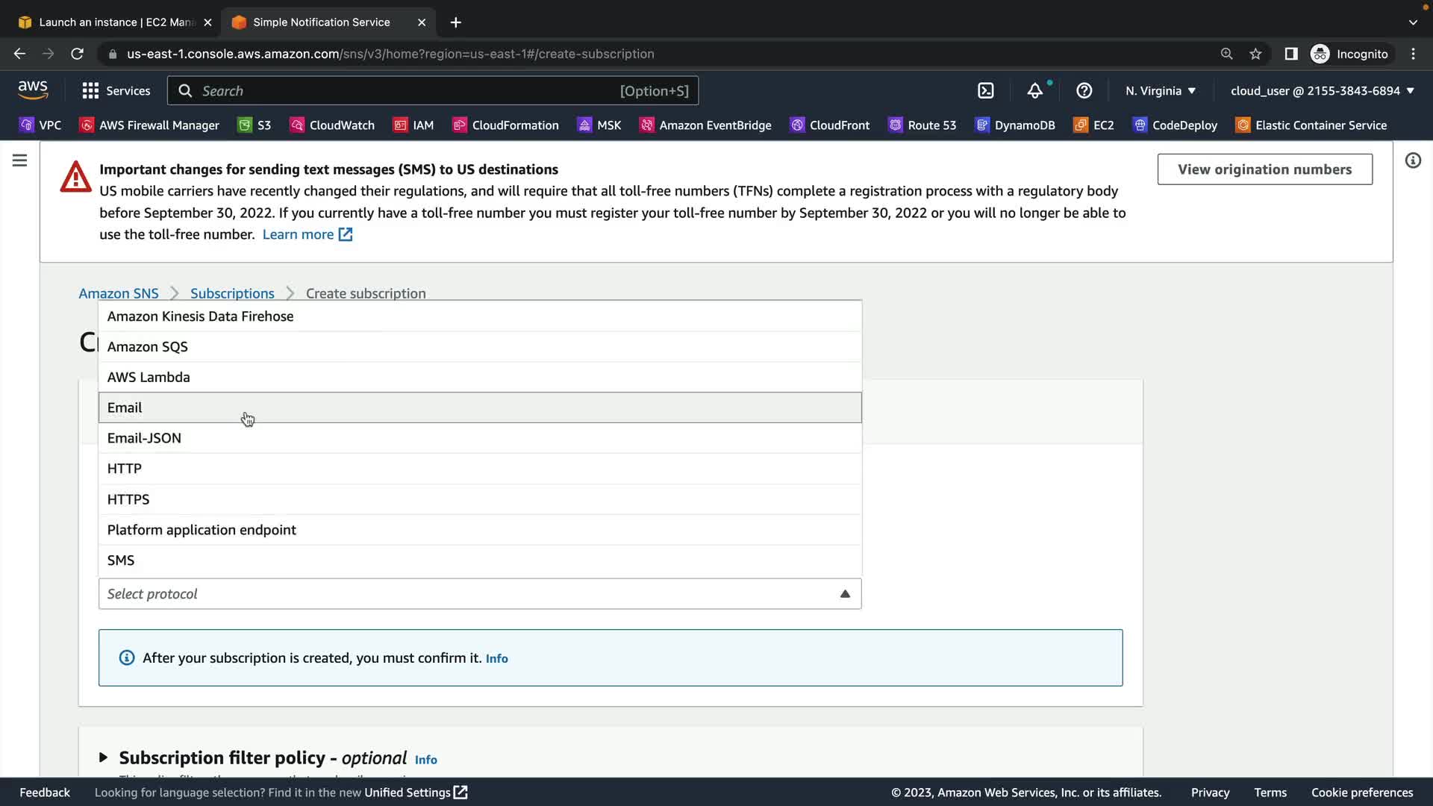Bookmark this page with star icon
This screenshot has width=1433, height=806.
tap(1255, 54)
